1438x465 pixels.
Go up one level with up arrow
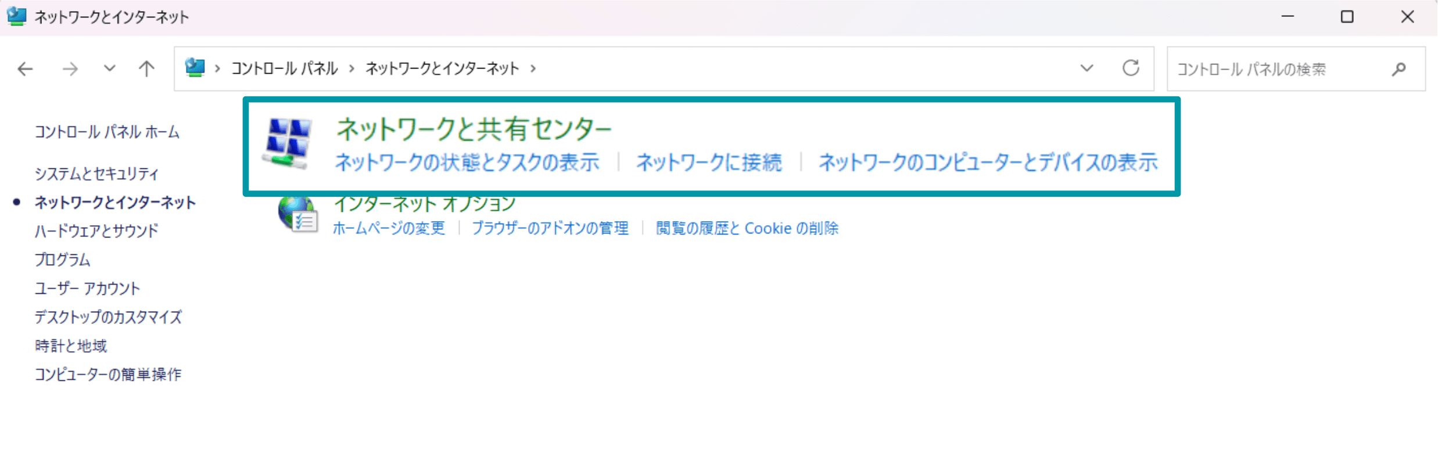[x=146, y=69]
